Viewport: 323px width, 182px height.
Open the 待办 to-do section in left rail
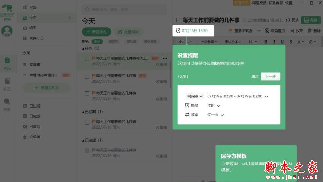click(x=7, y=64)
